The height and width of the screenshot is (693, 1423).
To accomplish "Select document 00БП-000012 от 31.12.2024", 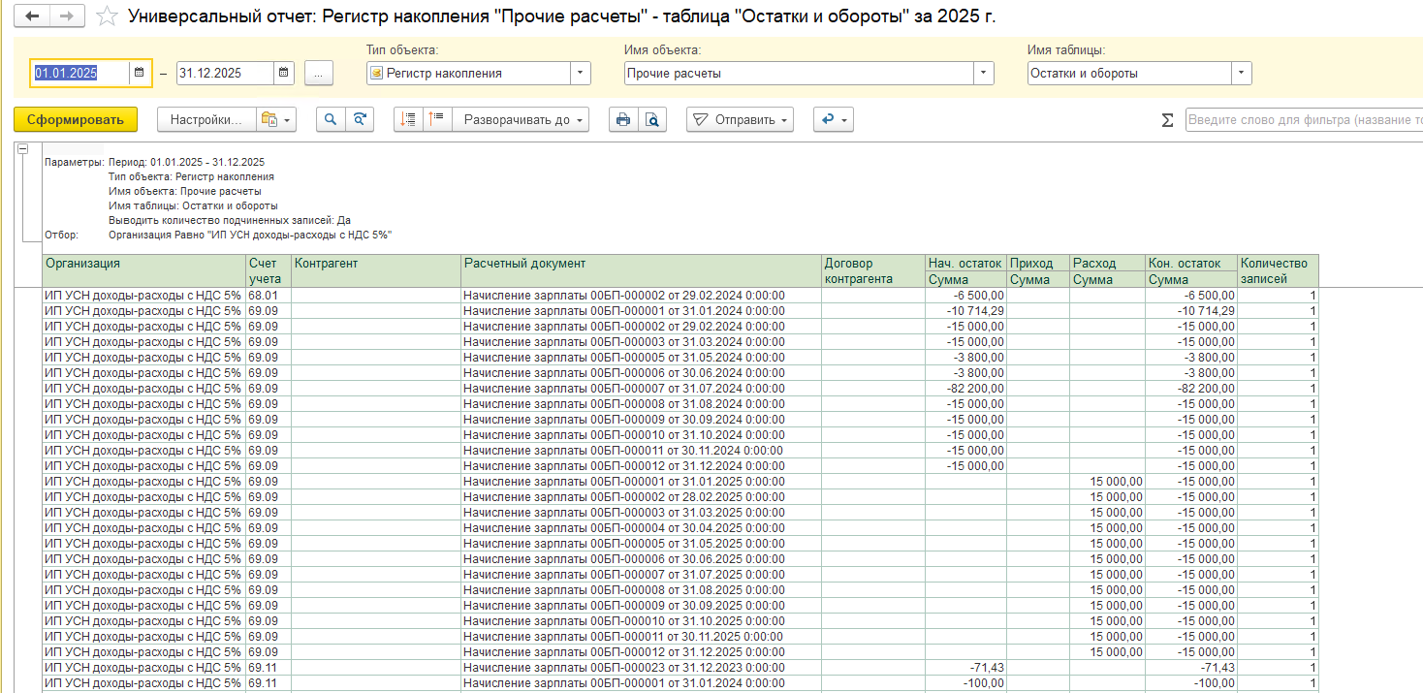I will (x=641, y=466).
